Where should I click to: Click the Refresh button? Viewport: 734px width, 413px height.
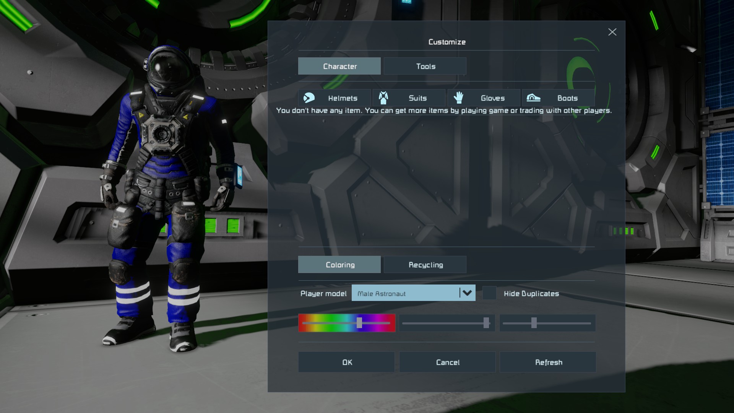(x=548, y=362)
